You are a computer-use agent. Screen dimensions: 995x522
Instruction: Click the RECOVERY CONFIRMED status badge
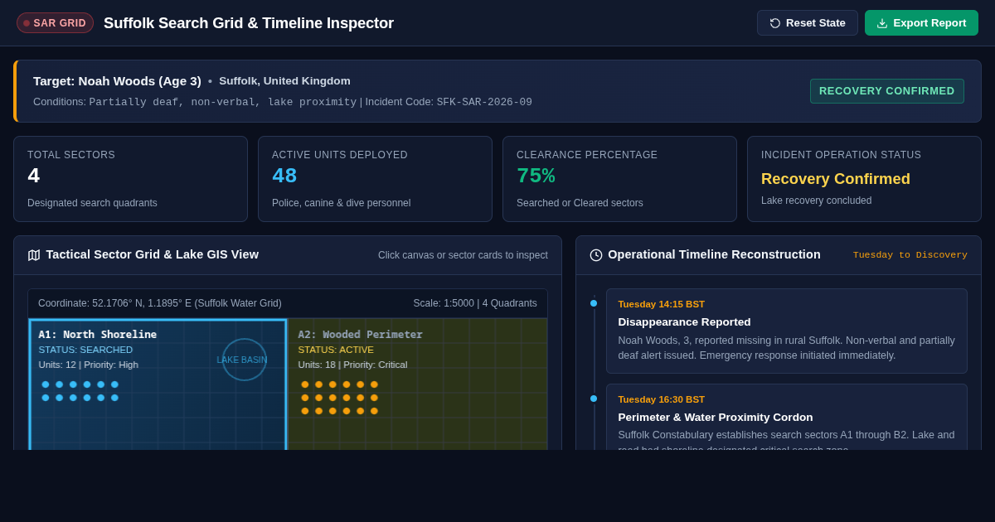tap(887, 91)
